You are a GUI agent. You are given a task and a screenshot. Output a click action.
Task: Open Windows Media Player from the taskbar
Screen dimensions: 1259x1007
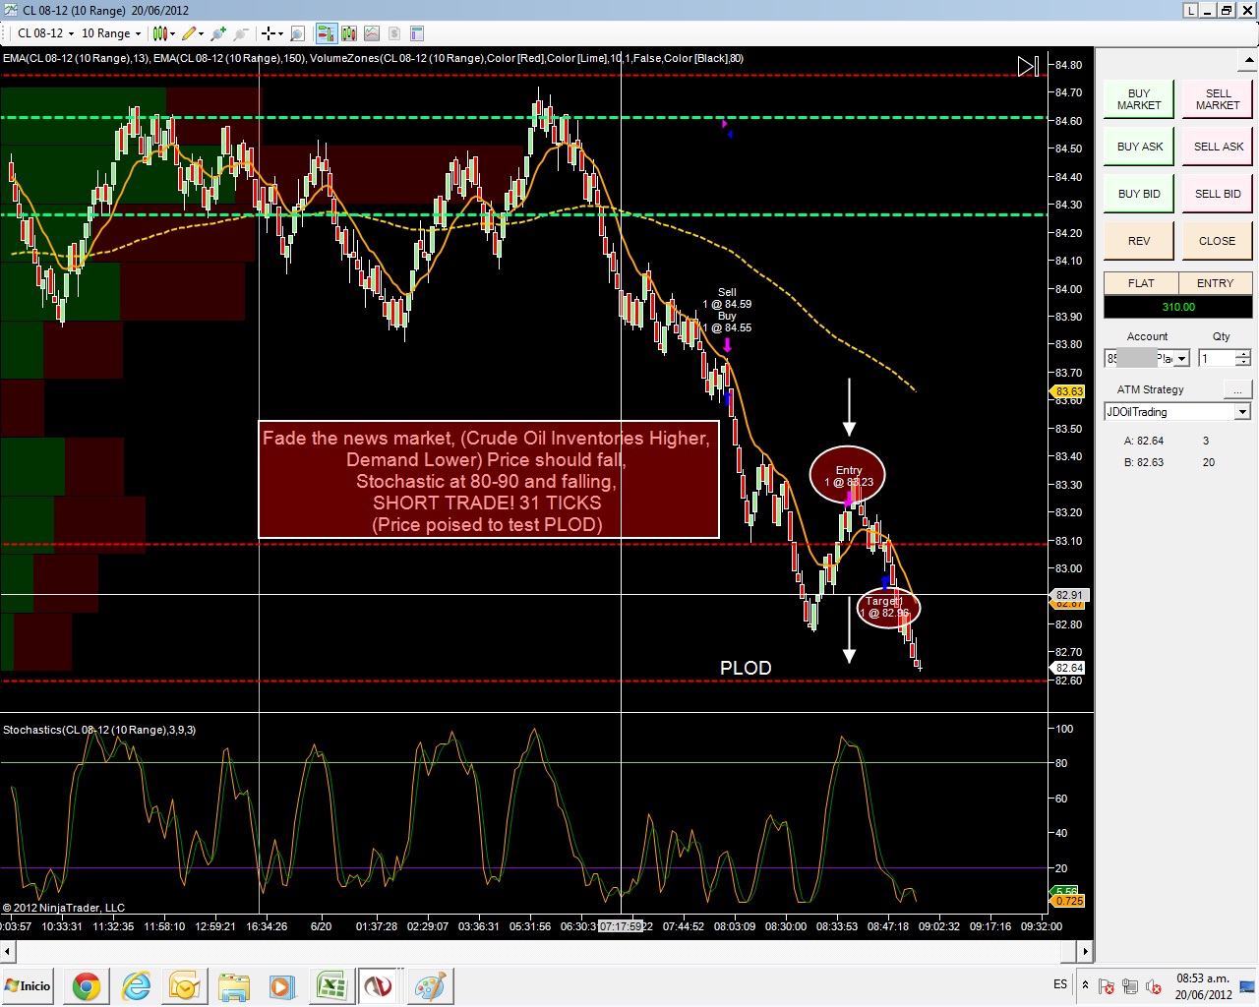point(281,986)
